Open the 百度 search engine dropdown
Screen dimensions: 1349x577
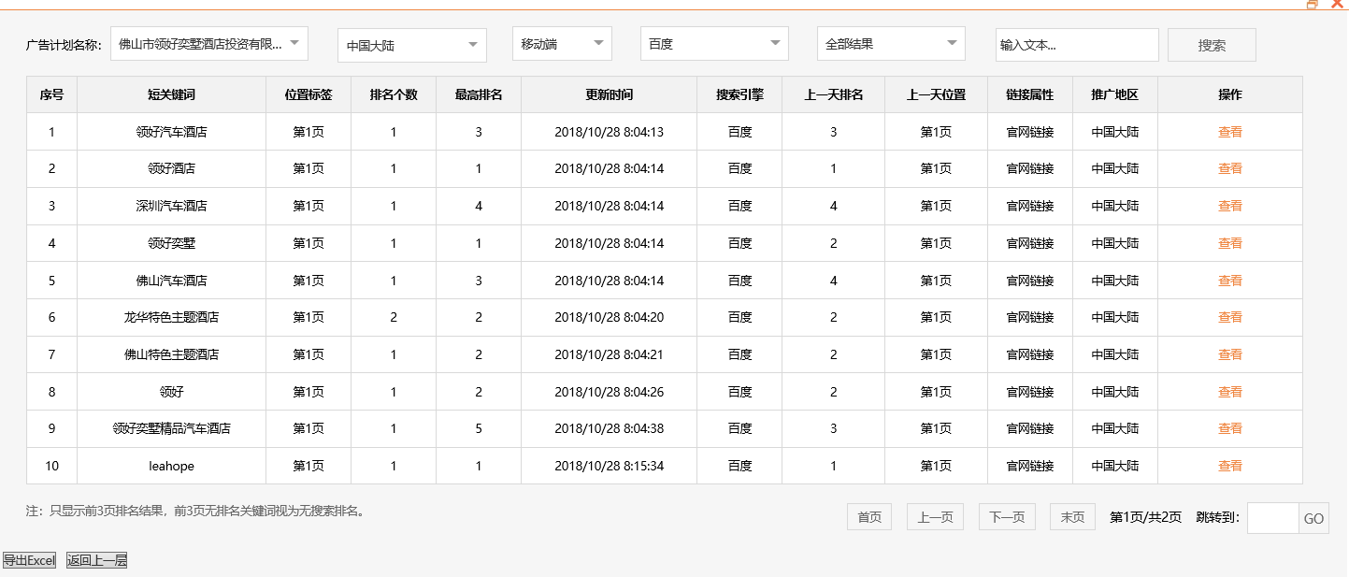(713, 43)
